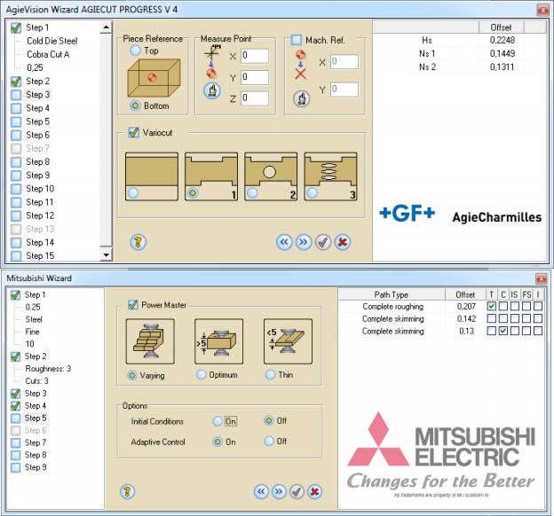Image resolution: width=554 pixels, height=516 pixels.
Task: Click the Measure Point hand pick icon
Action: coord(211,90)
